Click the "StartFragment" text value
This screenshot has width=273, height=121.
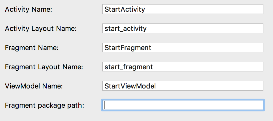(128, 48)
